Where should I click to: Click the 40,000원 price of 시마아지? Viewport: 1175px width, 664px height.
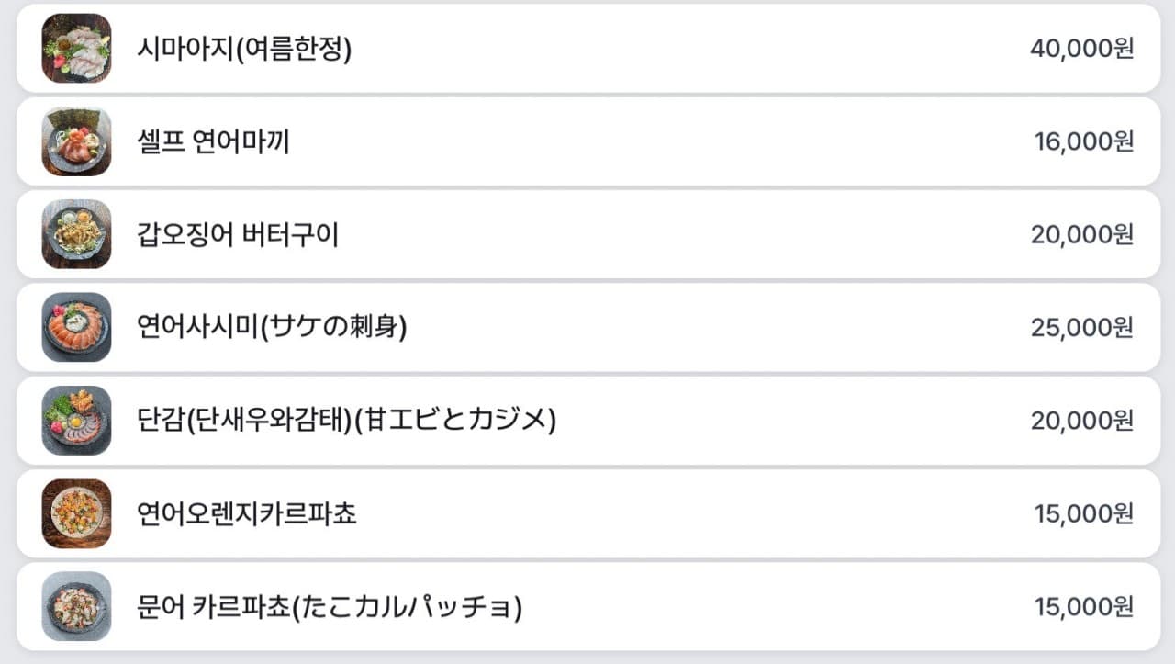pyautogui.click(x=1082, y=49)
